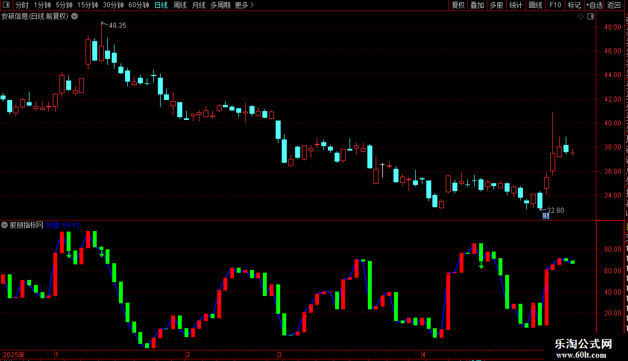Click the 20.00 indicator axis label

613,313
